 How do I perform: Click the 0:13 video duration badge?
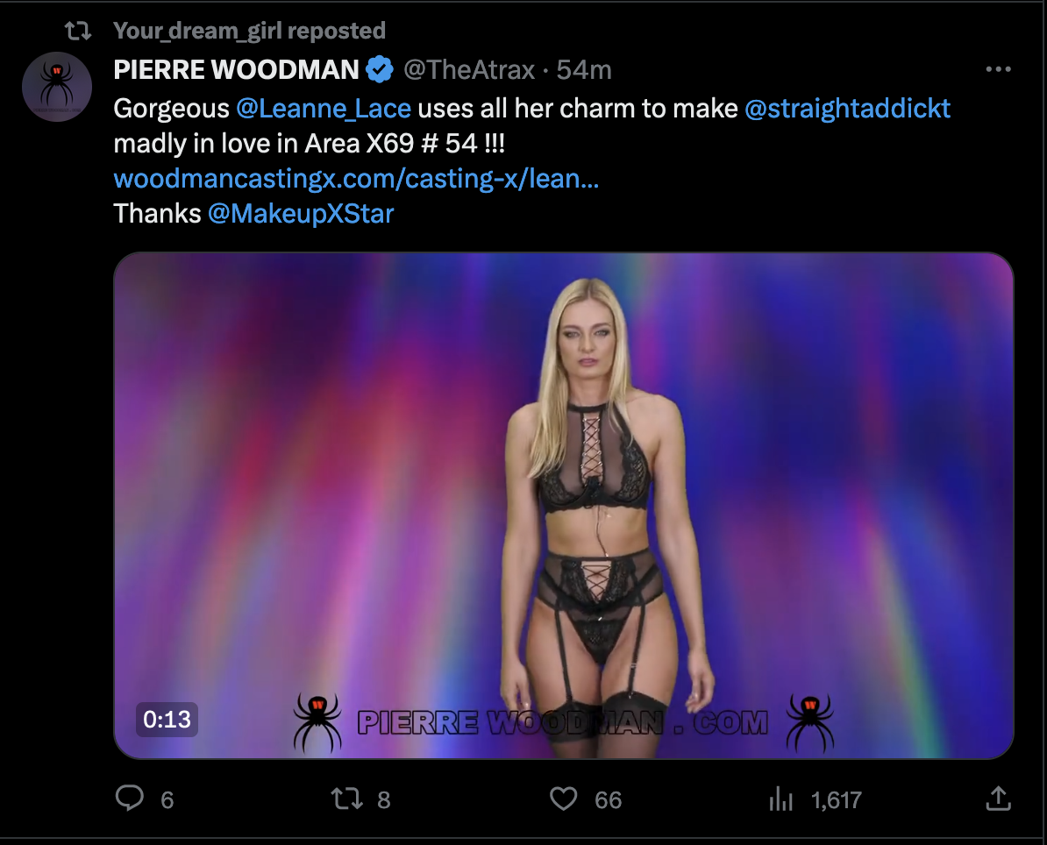167,720
